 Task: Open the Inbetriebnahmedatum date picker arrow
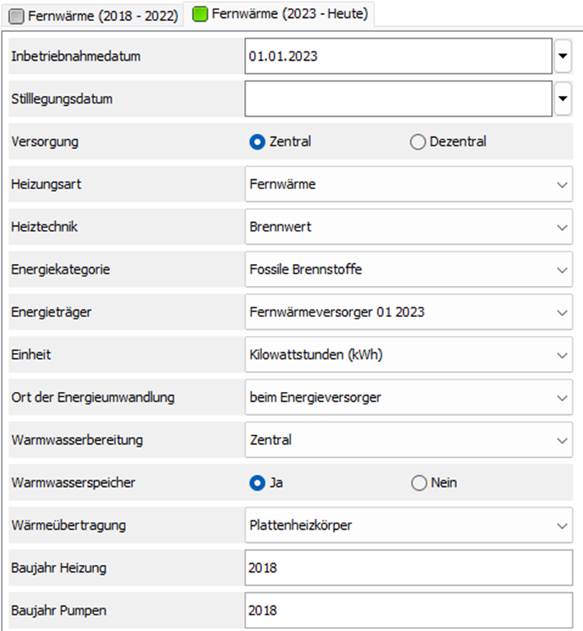tap(564, 56)
